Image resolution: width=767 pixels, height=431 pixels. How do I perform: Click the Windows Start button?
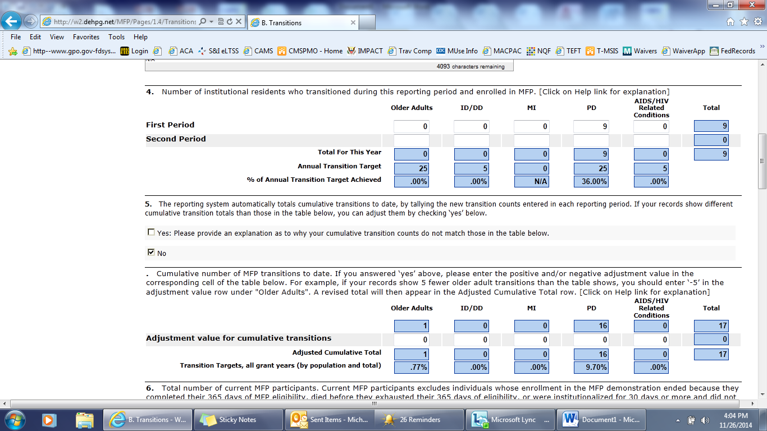coord(13,419)
